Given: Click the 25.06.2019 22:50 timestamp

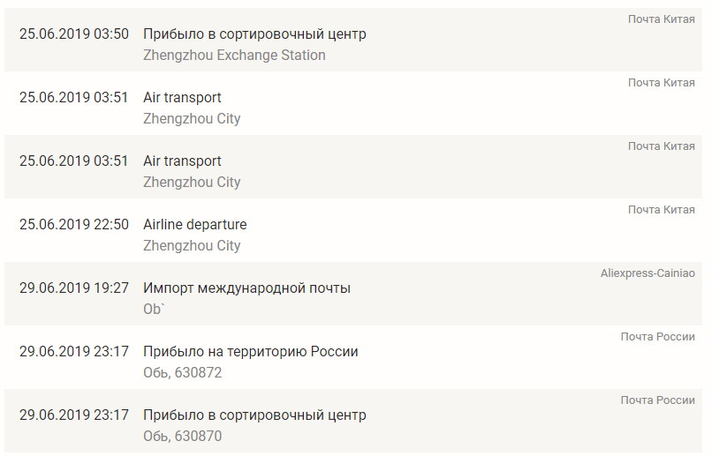Looking at the screenshot, I should tap(74, 224).
